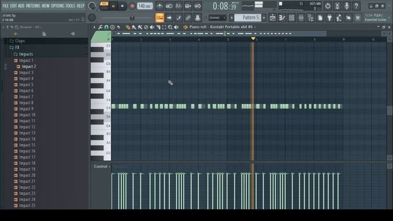Select the paint brush tool in piano roll
This screenshot has width=393, height=221.
[x=134, y=27]
